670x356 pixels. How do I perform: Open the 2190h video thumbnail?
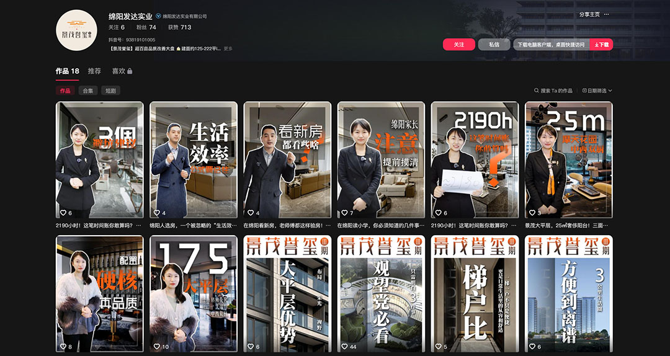click(475, 160)
